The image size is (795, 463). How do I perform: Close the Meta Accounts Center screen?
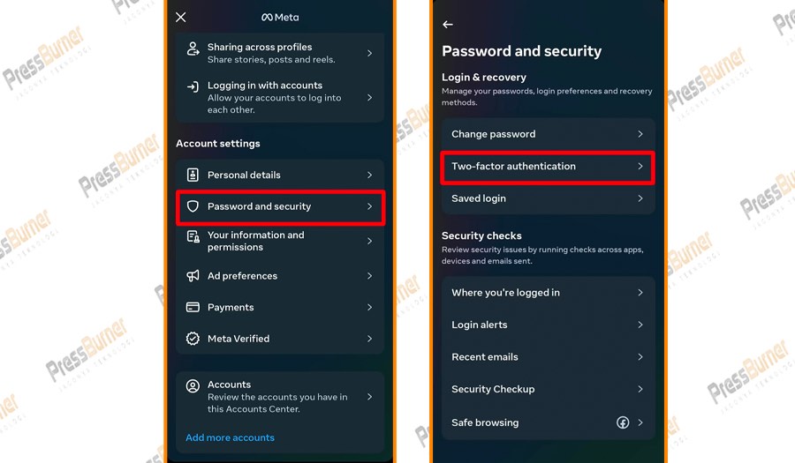[x=181, y=18]
